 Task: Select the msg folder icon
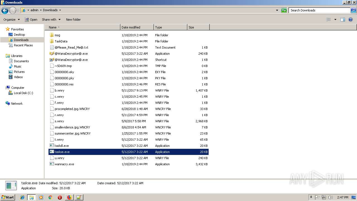pyautogui.click(x=52, y=35)
